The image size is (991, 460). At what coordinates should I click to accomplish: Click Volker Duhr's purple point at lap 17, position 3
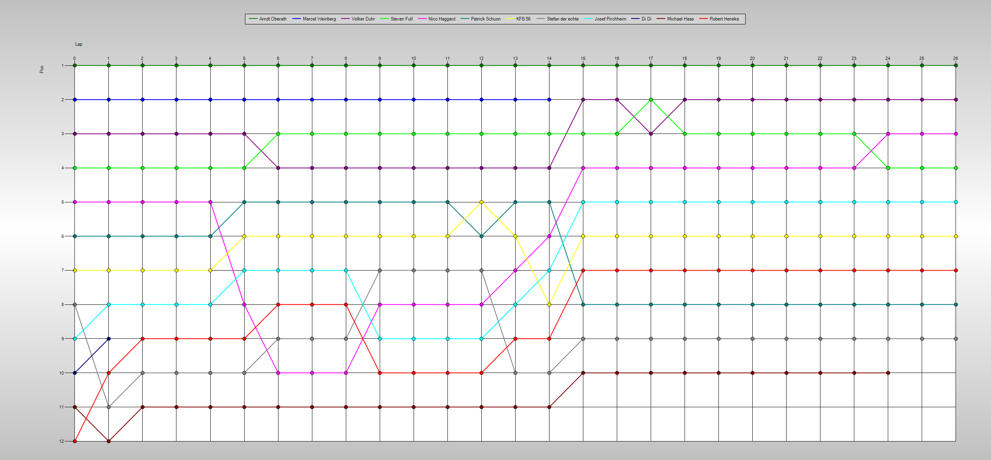coord(651,134)
